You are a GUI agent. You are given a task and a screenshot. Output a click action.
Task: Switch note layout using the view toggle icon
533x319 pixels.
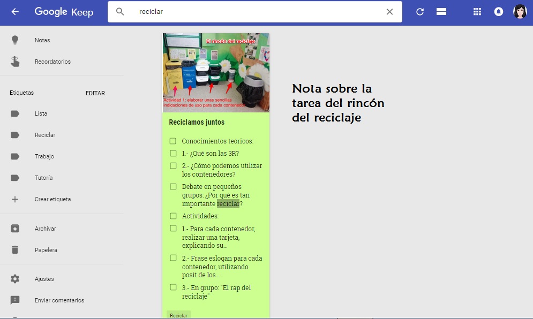point(441,11)
